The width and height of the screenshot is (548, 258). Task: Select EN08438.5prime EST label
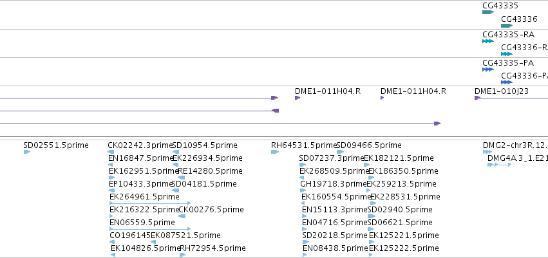(x=335, y=248)
